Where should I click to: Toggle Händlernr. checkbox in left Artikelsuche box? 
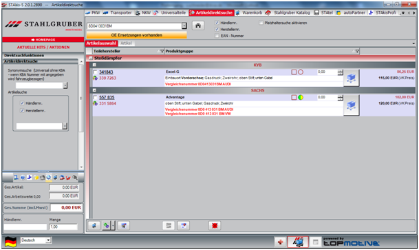click(x=22, y=103)
